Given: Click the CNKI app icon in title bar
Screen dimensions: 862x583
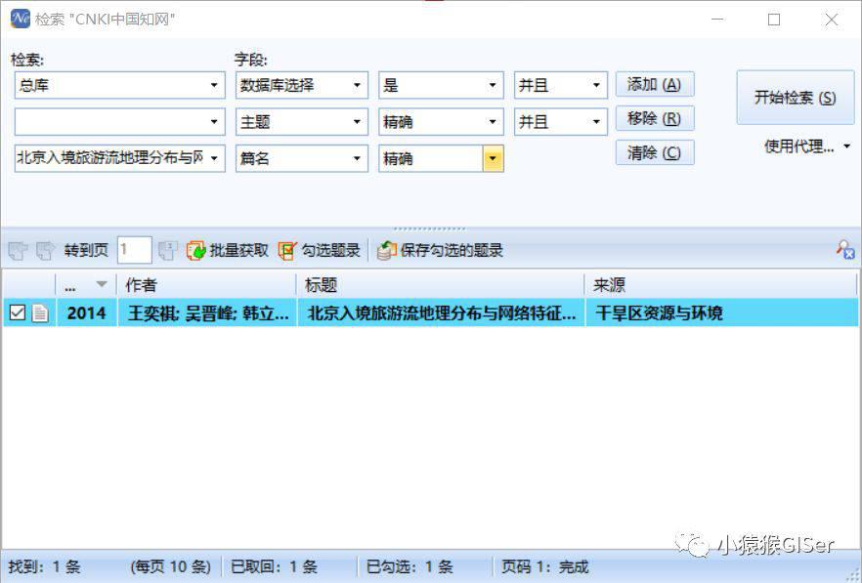Looking at the screenshot, I should pos(20,20).
